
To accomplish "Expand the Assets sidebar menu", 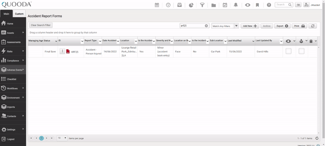I will click(x=13, y=33).
